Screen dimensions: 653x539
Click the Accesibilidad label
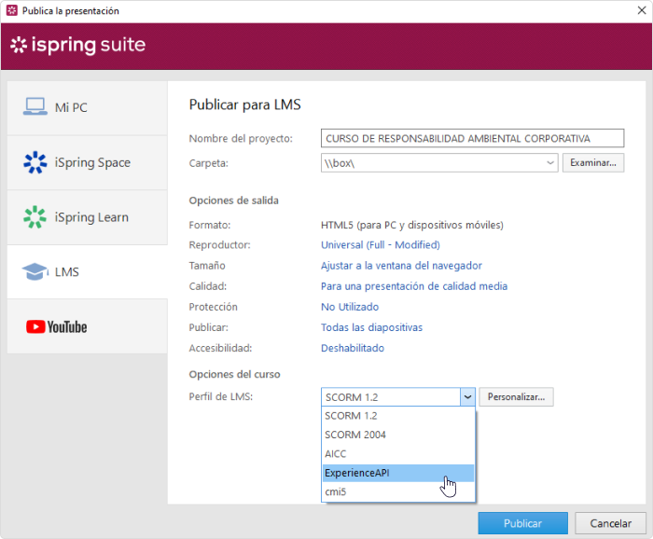point(220,348)
